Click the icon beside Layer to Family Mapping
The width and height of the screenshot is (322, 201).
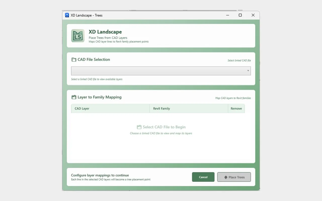click(74, 97)
